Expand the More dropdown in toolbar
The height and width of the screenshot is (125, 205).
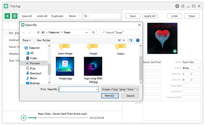tap(74, 16)
